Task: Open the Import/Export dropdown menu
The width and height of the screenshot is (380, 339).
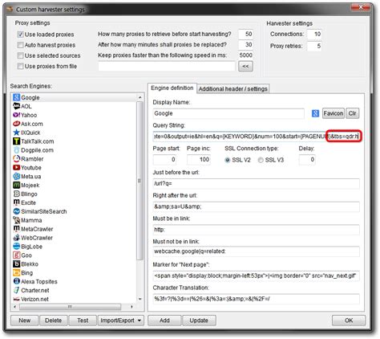Action: (121, 321)
